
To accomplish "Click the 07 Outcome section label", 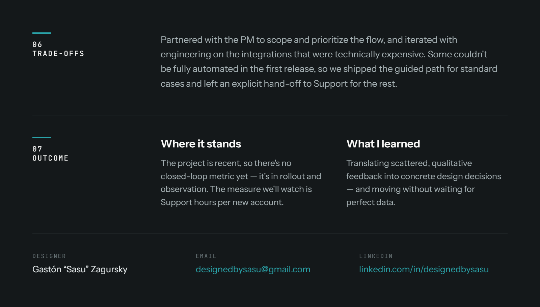I will [50, 153].
